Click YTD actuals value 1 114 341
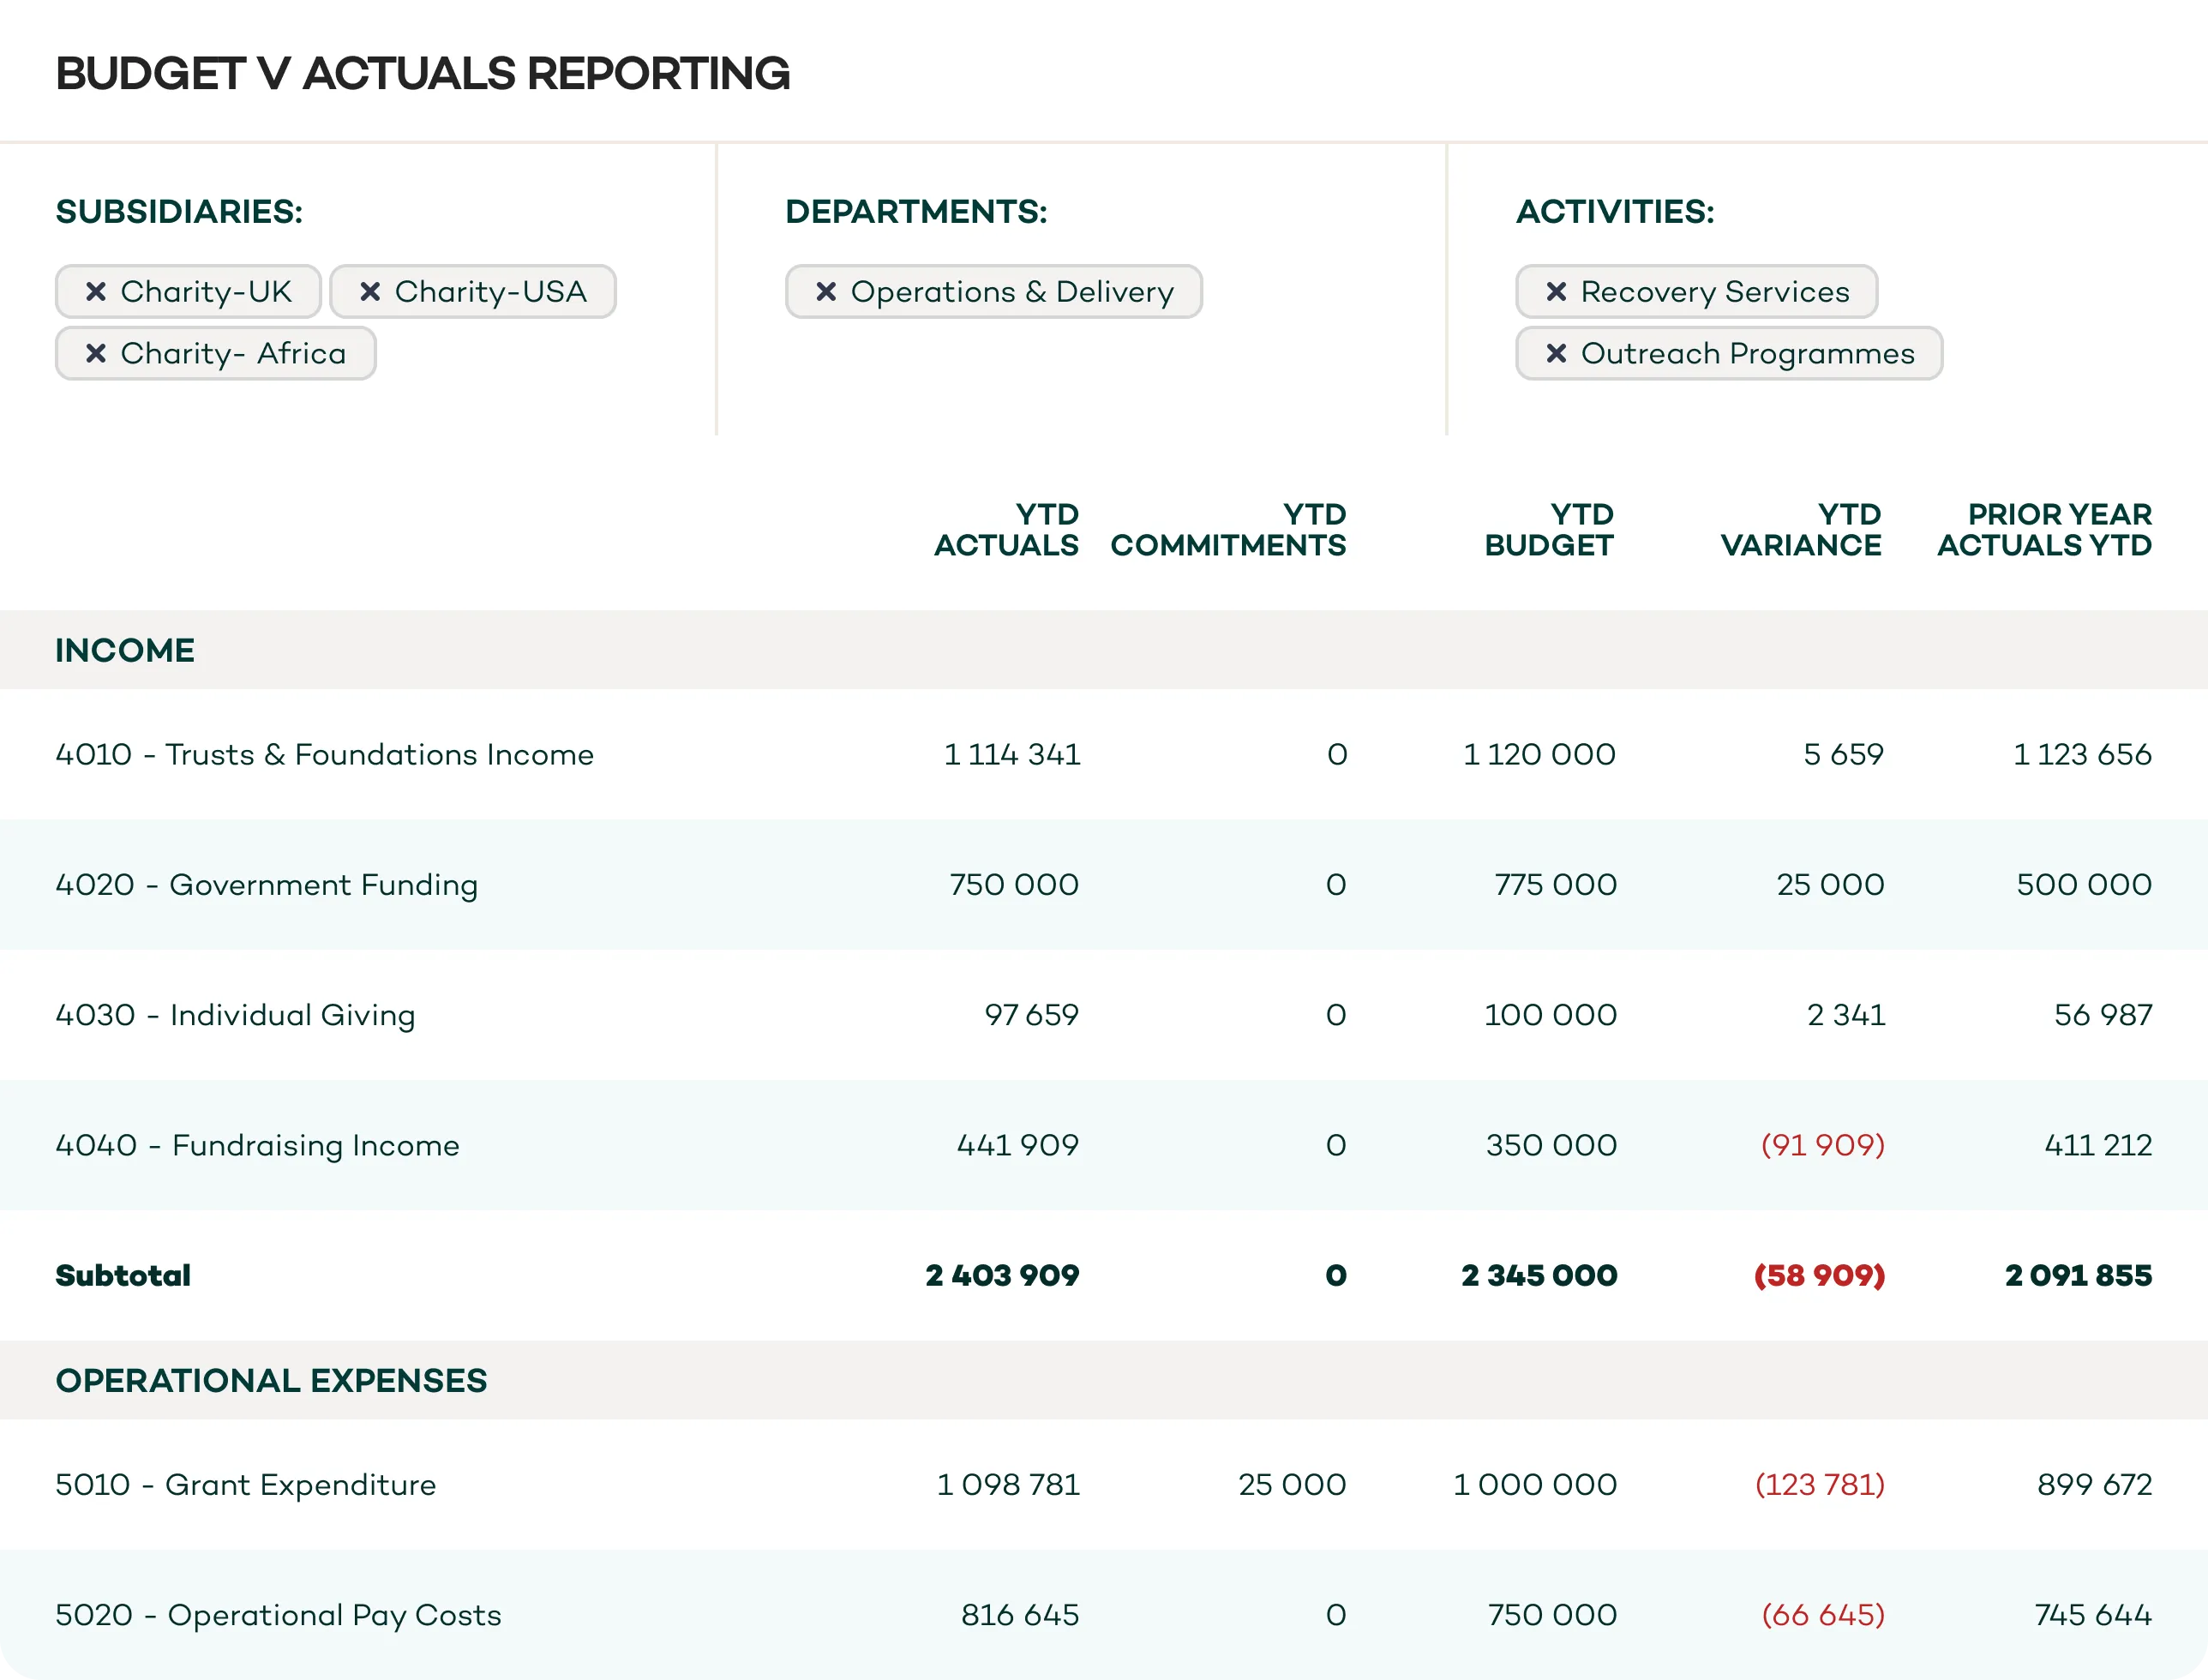 (x=1012, y=754)
